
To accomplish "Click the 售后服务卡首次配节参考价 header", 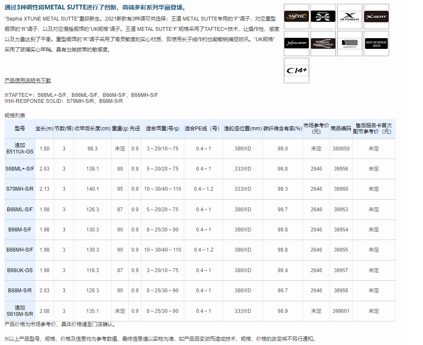I will coord(374,129).
